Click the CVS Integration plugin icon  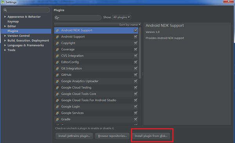click(58, 56)
